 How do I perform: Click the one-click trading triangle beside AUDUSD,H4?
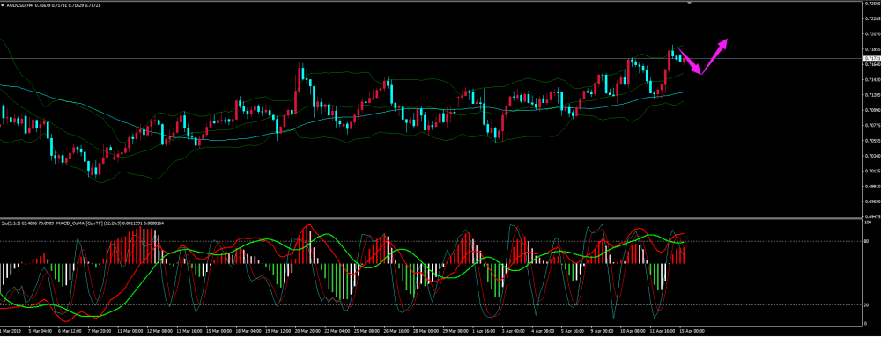[x=3, y=5]
